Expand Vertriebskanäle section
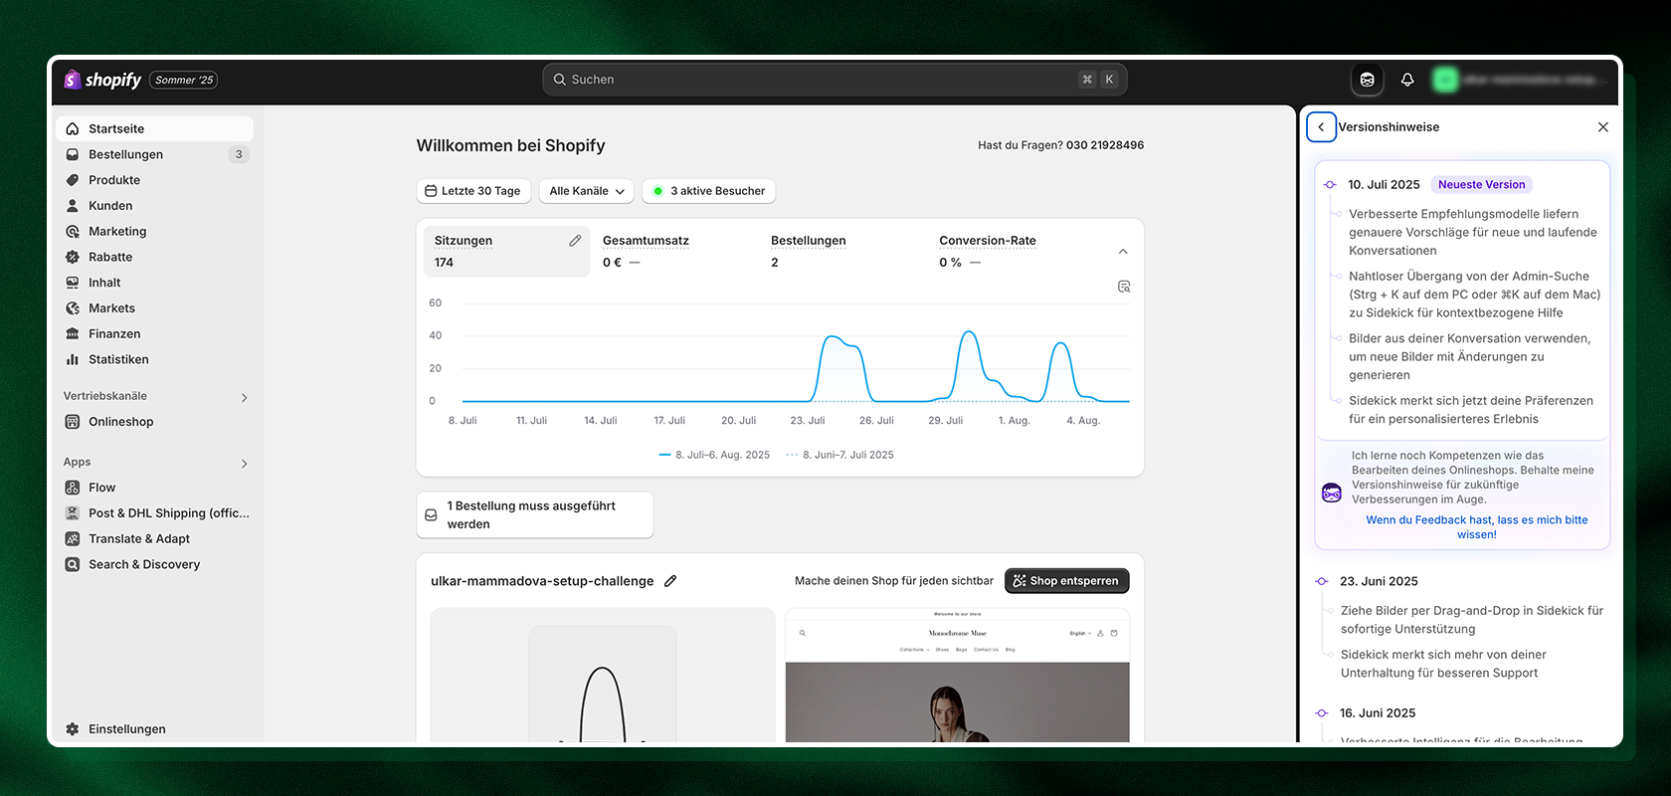 [x=245, y=398]
